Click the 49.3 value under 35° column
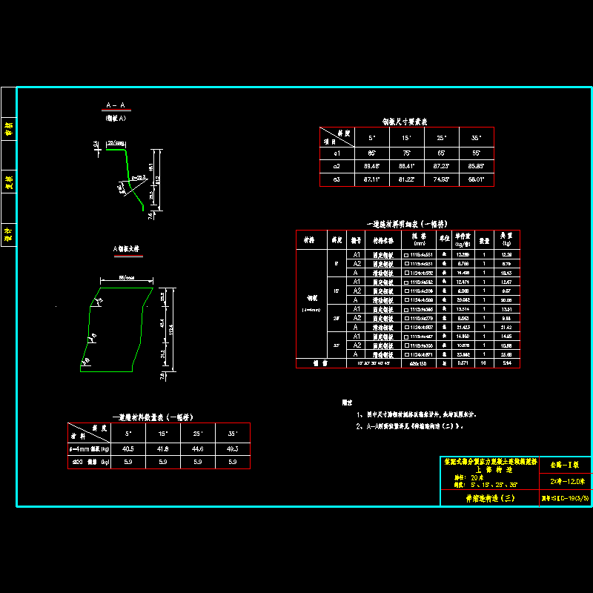This screenshot has height=593, width=593. pos(231,449)
